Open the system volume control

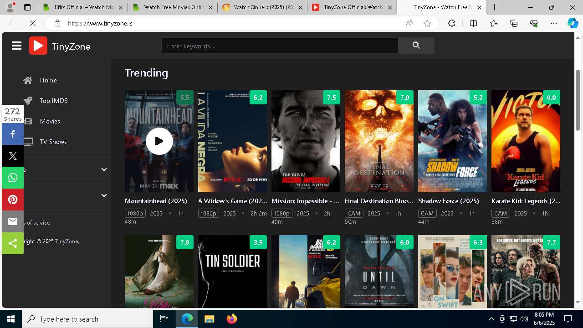524,319
